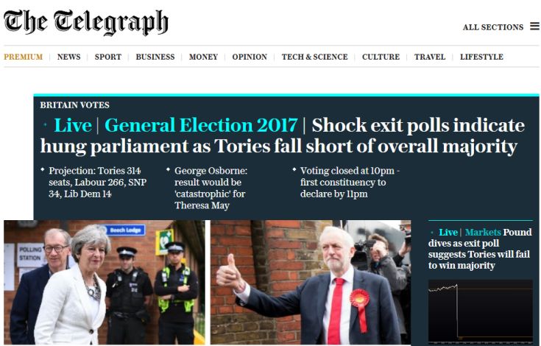Select Sport in navigation bar

[107, 57]
